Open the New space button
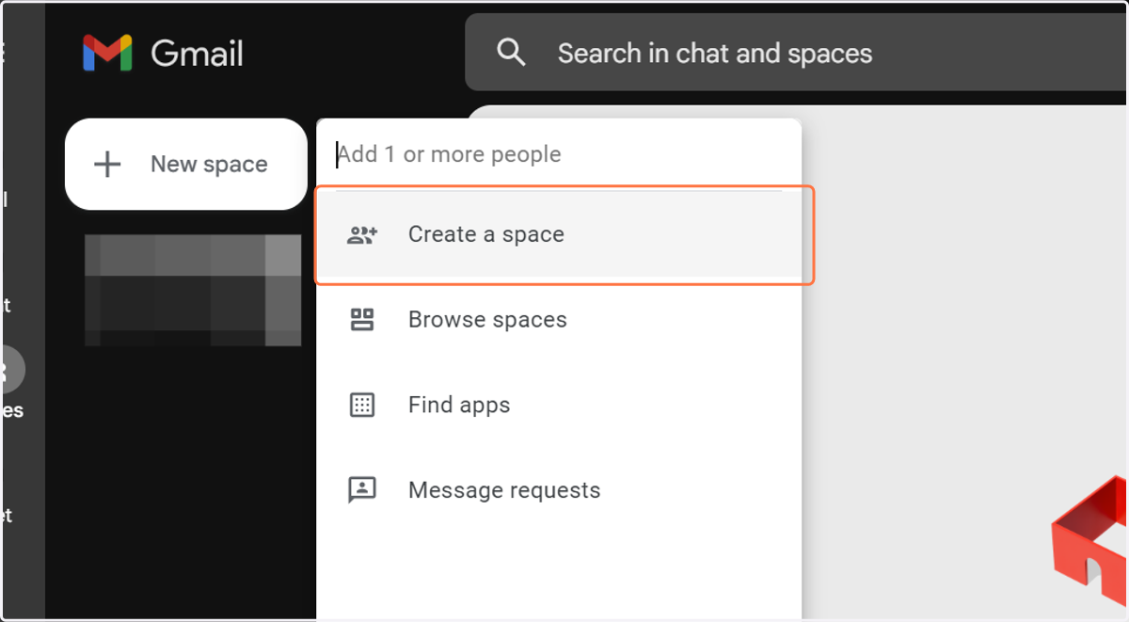 pyautogui.click(x=186, y=165)
